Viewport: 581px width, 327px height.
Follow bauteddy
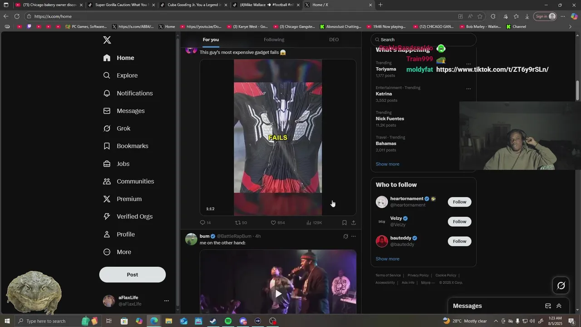(x=459, y=241)
